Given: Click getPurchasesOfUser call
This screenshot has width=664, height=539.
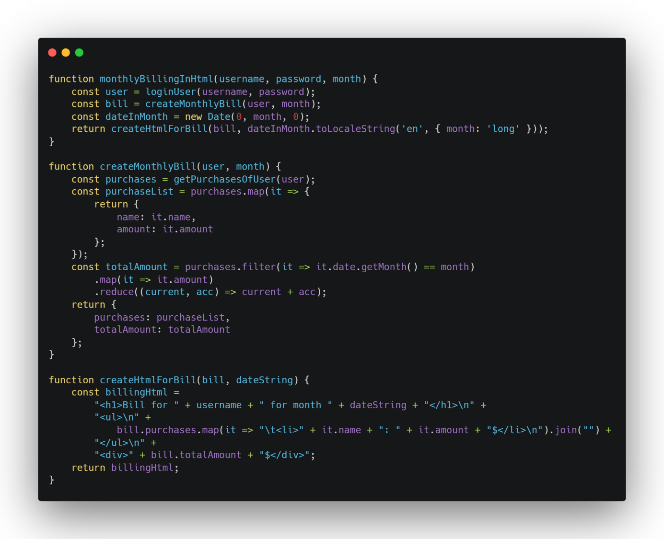Looking at the screenshot, I should (x=225, y=179).
